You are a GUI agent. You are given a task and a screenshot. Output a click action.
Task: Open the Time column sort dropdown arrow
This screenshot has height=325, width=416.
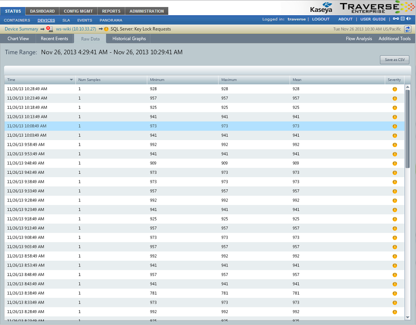pyautogui.click(x=71, y=80)
